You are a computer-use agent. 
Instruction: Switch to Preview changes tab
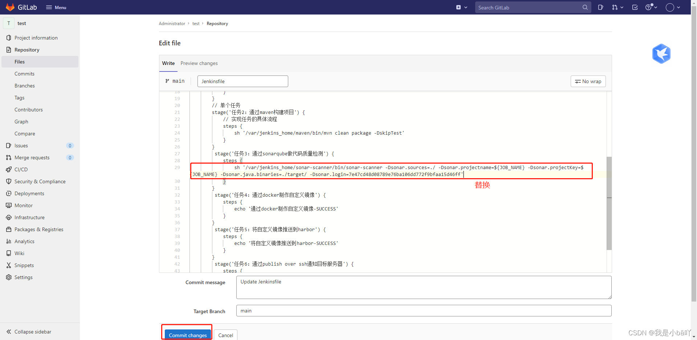199,63
